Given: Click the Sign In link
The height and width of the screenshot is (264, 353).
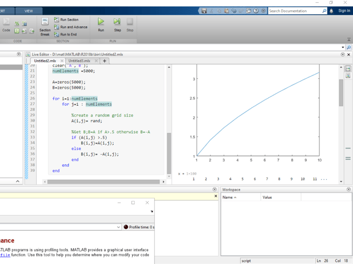Looking at the screenshot, I should click(x=344, y=10).
